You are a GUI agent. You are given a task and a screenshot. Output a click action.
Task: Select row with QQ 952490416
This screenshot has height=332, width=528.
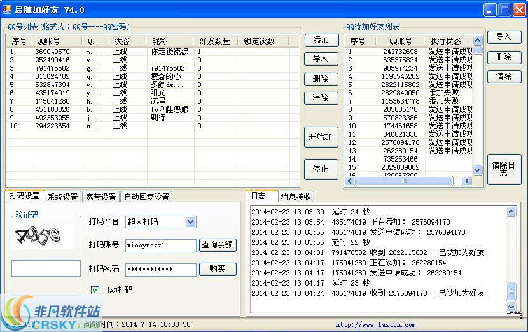point(152,60)
